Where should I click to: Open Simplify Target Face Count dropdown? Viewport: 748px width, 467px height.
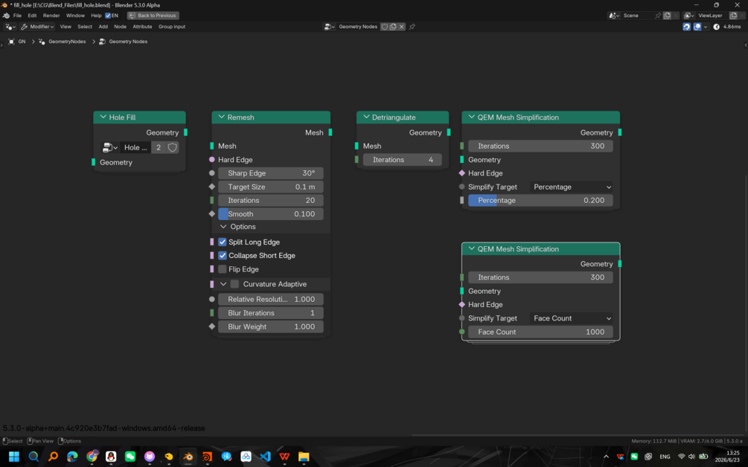[x=572, y=318]
